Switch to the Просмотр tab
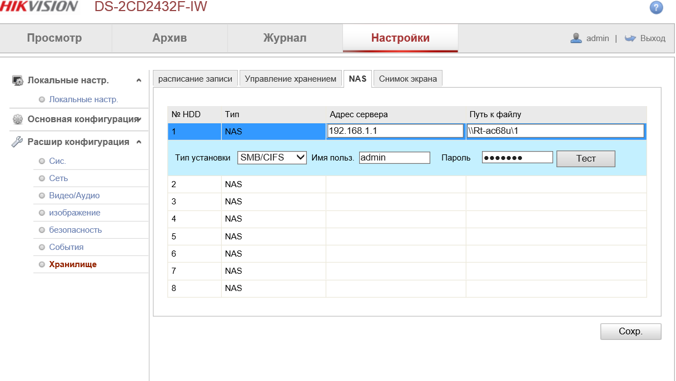676x381 pixels. point(54,38)
